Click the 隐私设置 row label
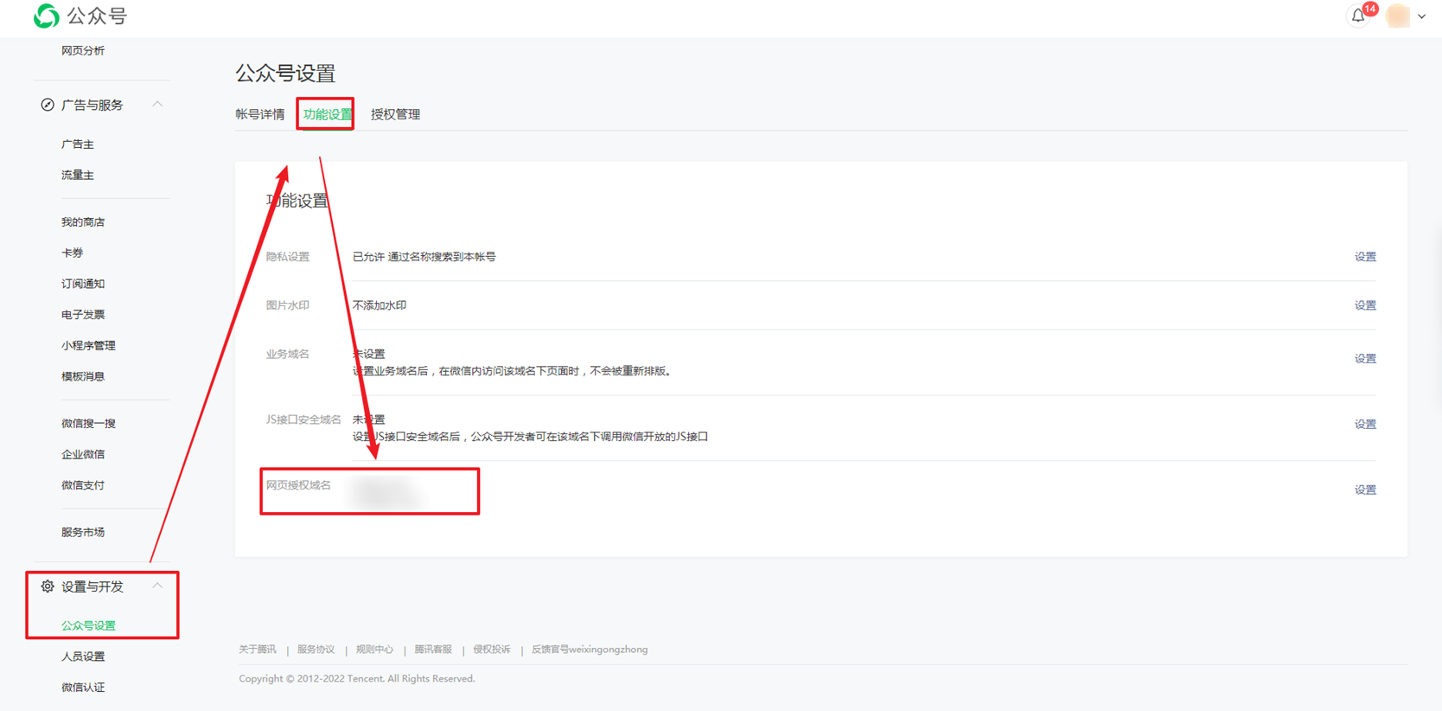1442x711 pixels. 288,257
